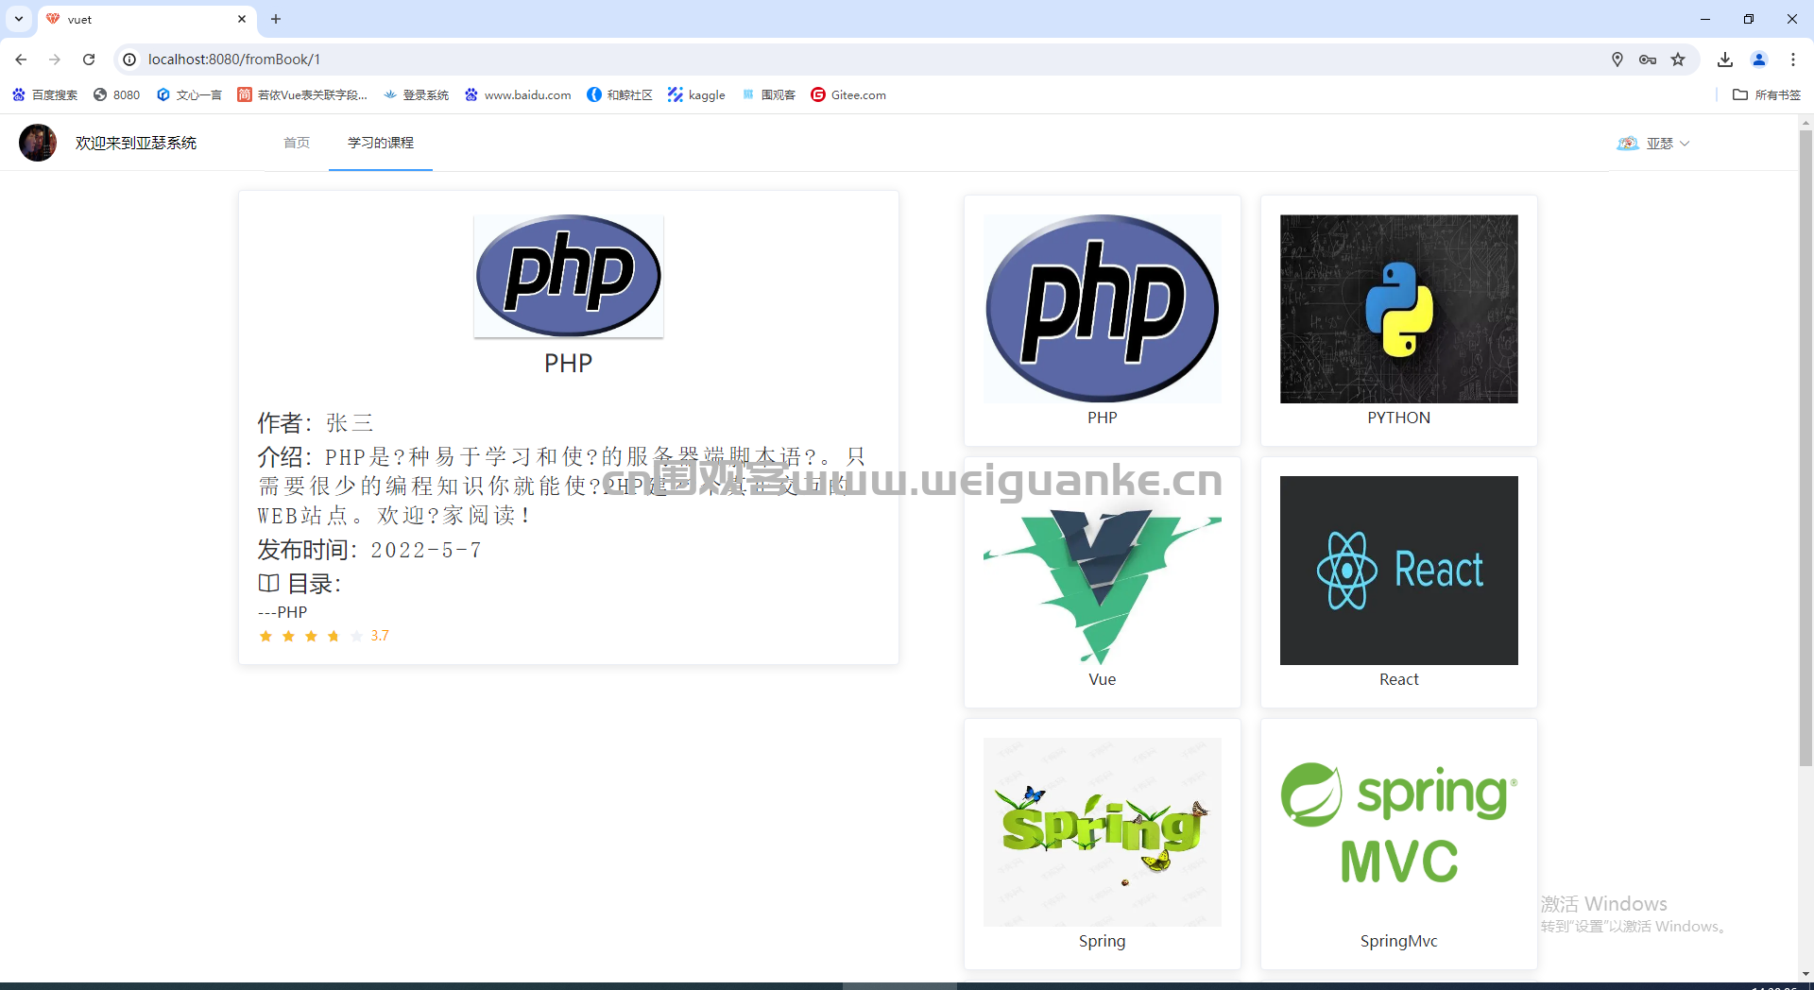Image resolution: width=1814 pixels, height=990 pixels.
Task: Open 和鲸社区 bookmark
Action: pyautogui.click(x=620, y=94)
